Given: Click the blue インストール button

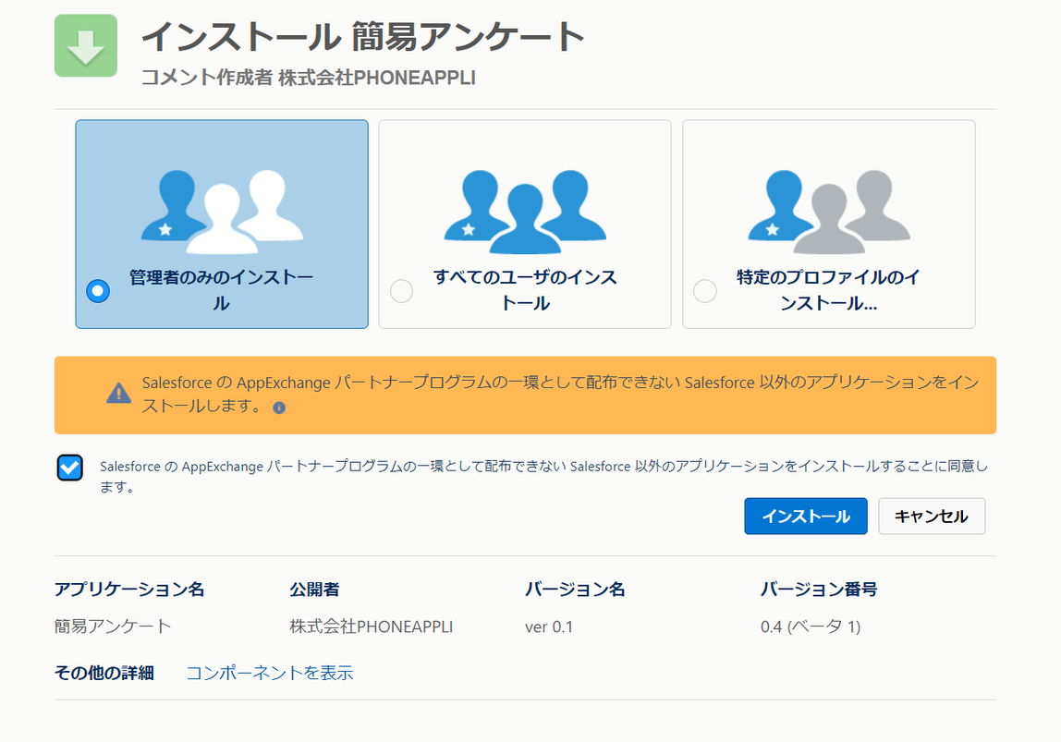Looking at the screenshot, I should coord(805,517).
